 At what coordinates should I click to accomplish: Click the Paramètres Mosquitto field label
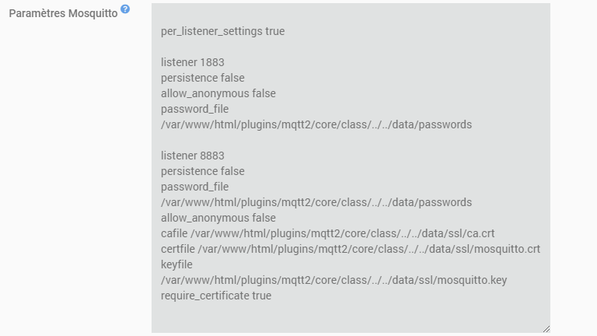coord(63,14)
